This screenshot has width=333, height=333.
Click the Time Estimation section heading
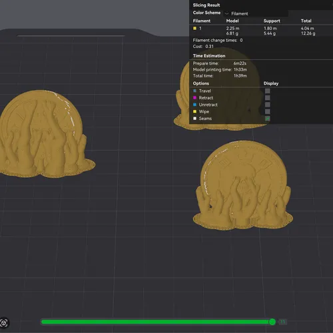coord(209,56)
